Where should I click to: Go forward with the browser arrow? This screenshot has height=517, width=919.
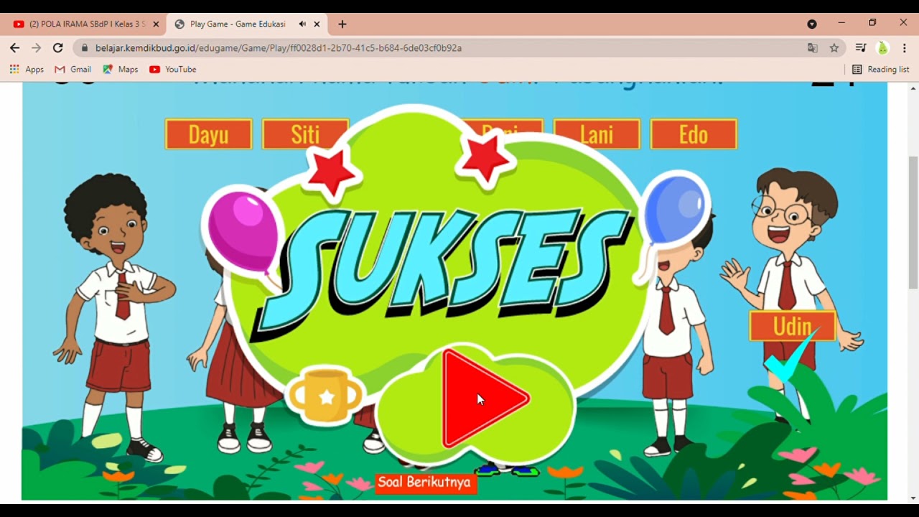click(x=37, y=48)
